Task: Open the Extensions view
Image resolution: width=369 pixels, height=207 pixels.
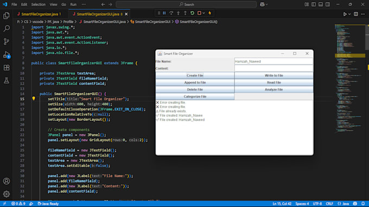Action: point(7,68)
